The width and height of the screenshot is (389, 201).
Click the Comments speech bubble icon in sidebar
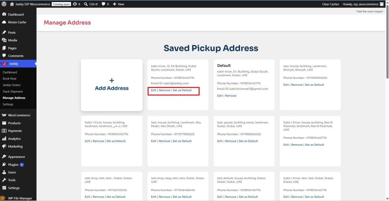4,56
